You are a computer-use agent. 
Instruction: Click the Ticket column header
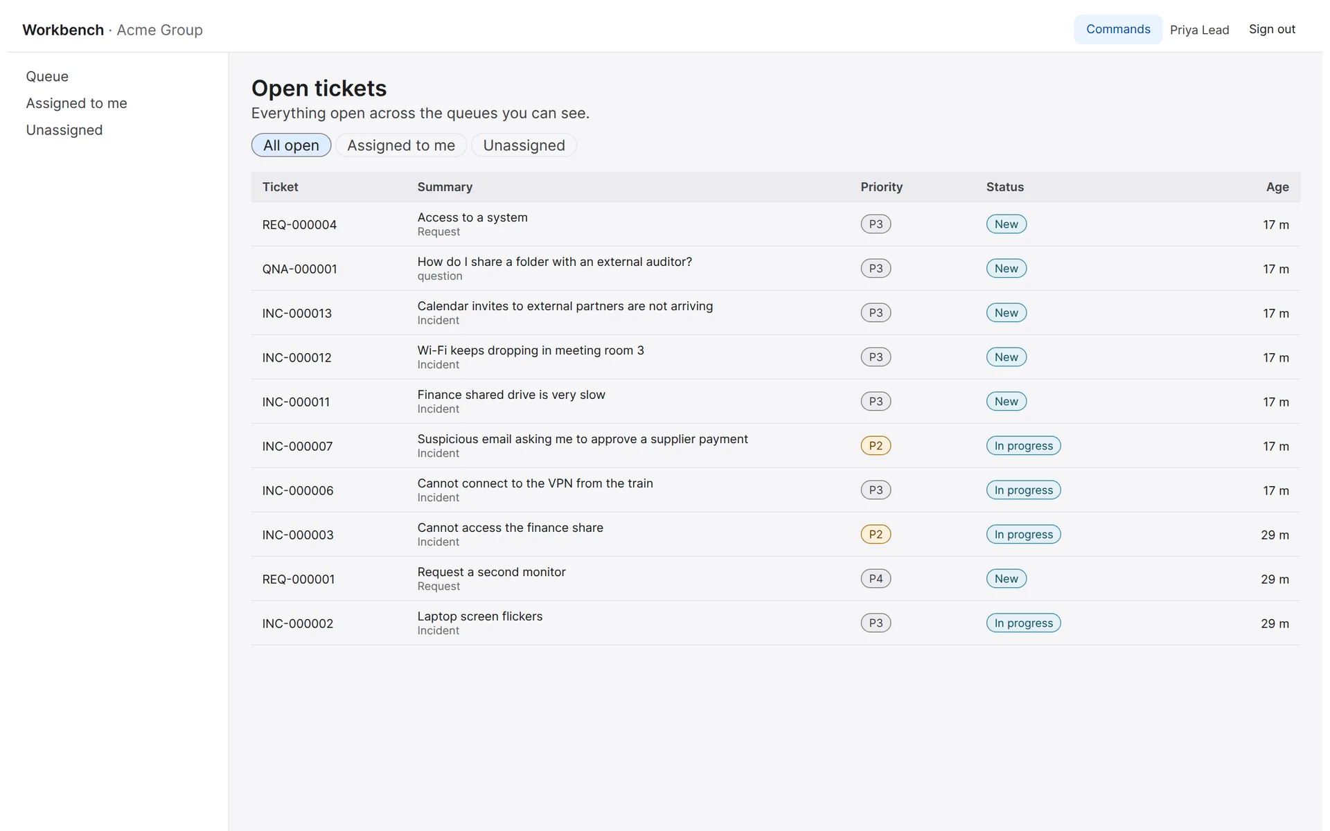click(280, 187)
